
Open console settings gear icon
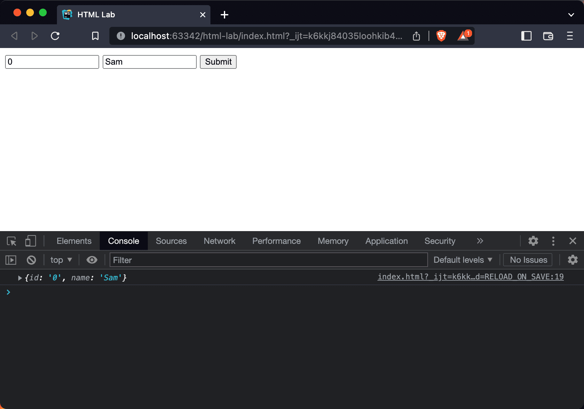pyautogui.click(x=572, y=260)
